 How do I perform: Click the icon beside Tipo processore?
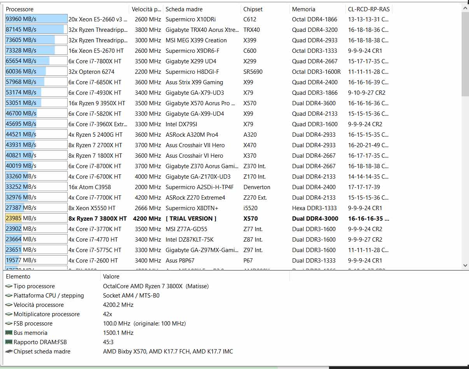[9, 286]
